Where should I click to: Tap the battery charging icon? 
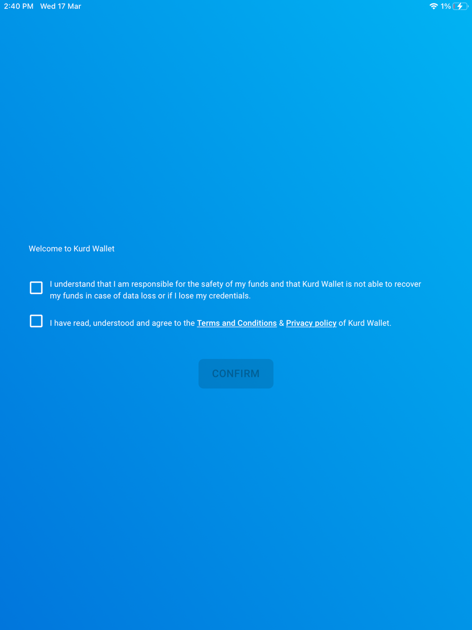coord(460,6)
